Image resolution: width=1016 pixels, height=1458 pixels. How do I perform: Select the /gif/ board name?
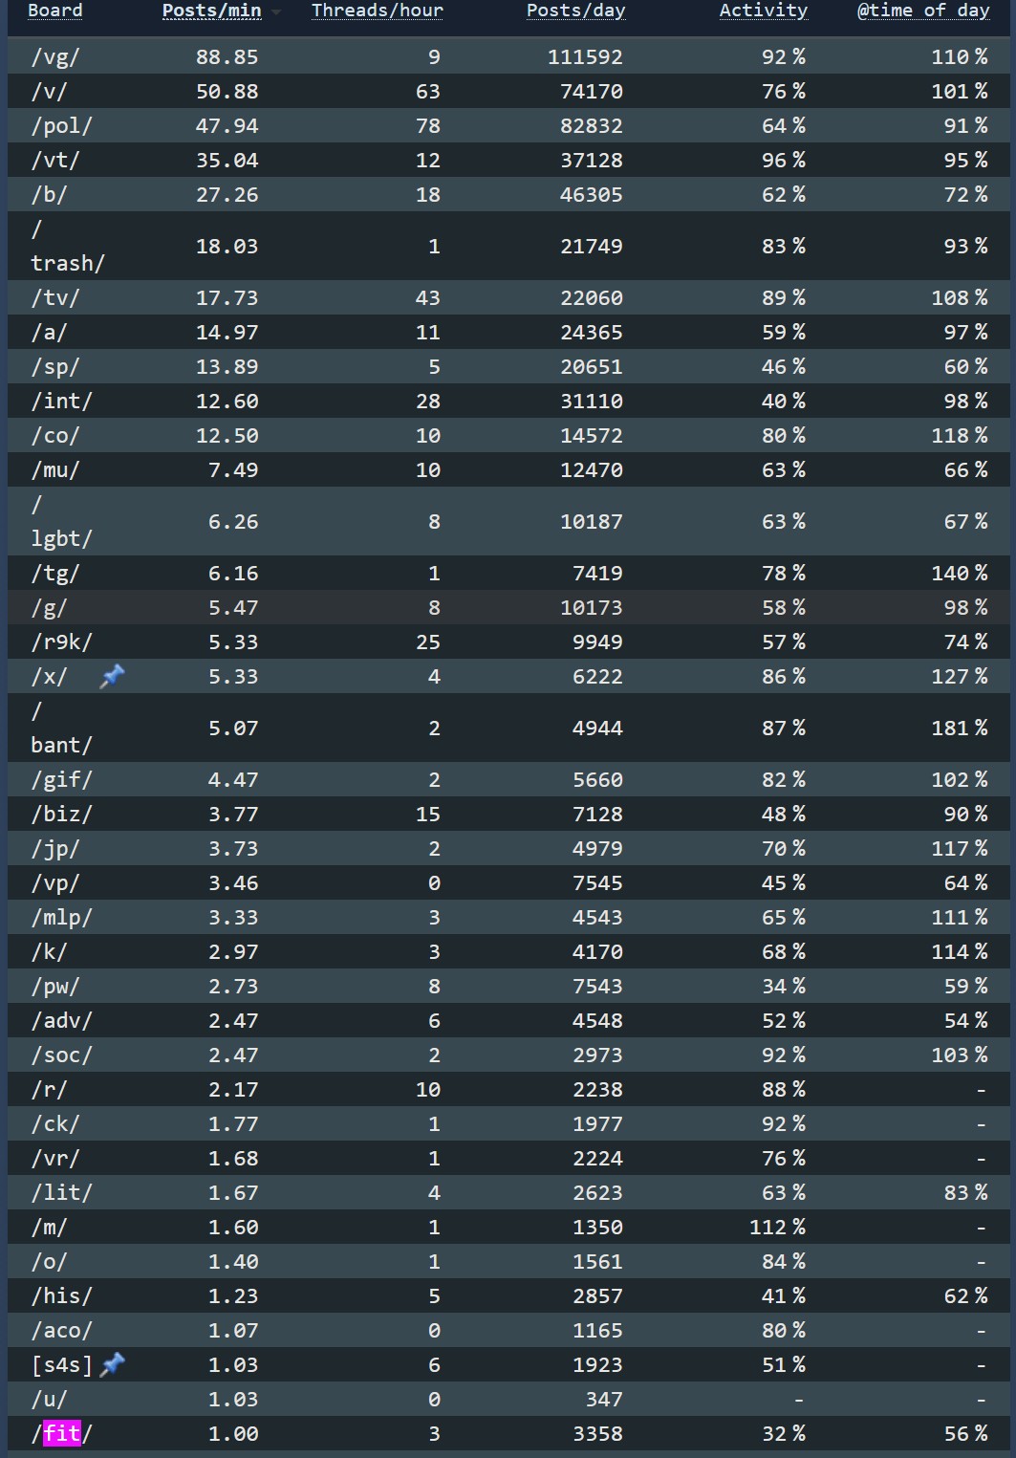click(x=61, y=780)
